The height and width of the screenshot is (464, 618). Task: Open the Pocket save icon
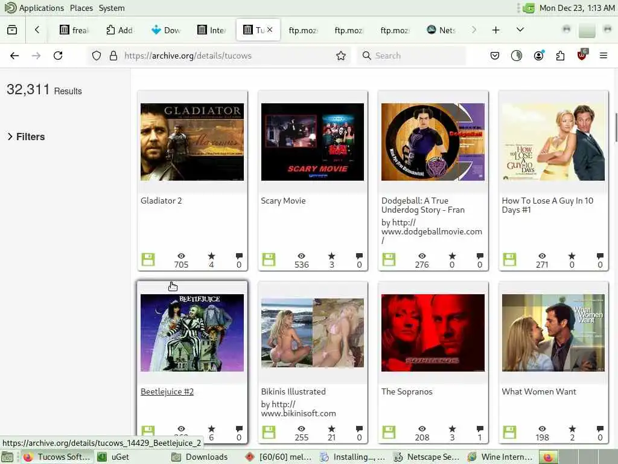495,56
